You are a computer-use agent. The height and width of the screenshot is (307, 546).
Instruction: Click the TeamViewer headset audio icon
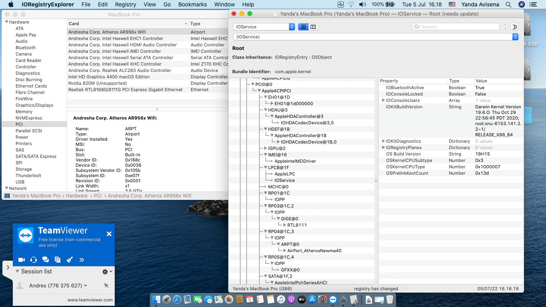click(x=34, y=260)
